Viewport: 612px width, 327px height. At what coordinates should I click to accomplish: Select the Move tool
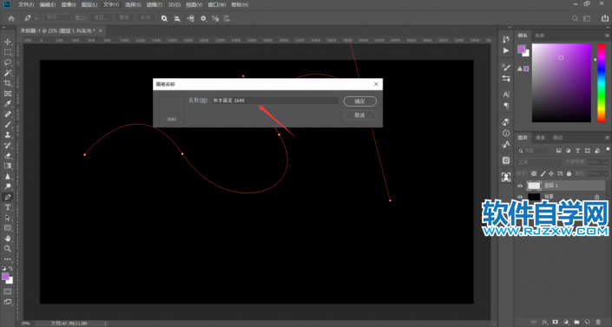8,42
